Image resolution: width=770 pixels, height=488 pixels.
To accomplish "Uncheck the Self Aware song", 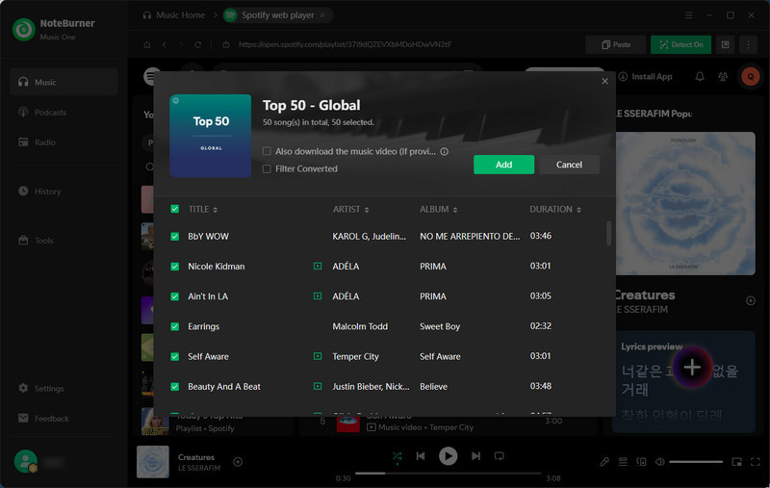I will 175,357.
